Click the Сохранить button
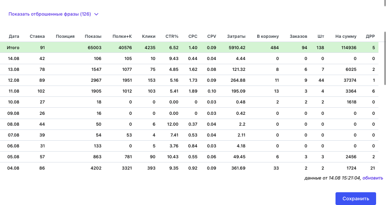 356,198
